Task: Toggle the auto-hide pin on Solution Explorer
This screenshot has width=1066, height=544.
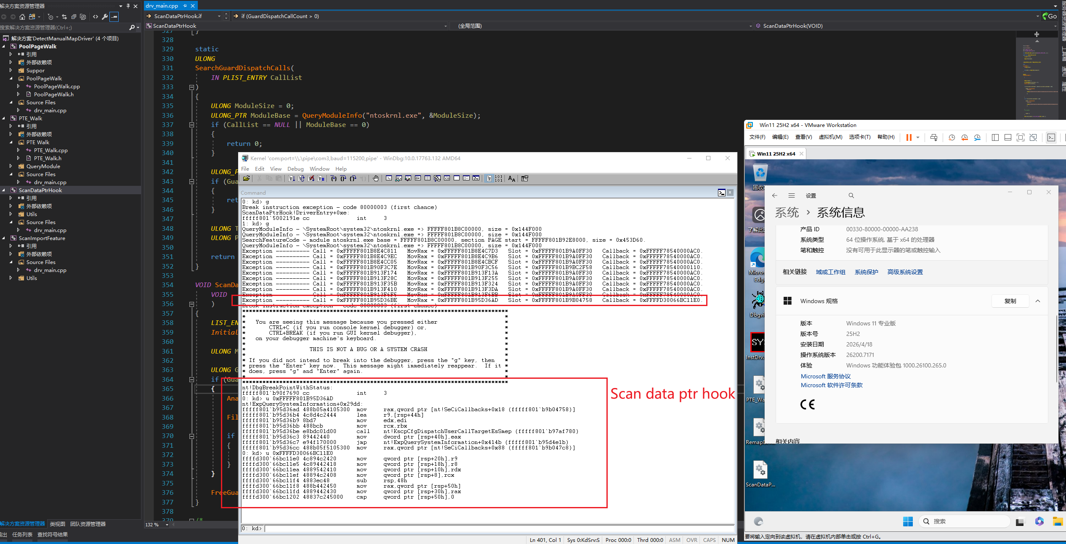Action: 128,6
